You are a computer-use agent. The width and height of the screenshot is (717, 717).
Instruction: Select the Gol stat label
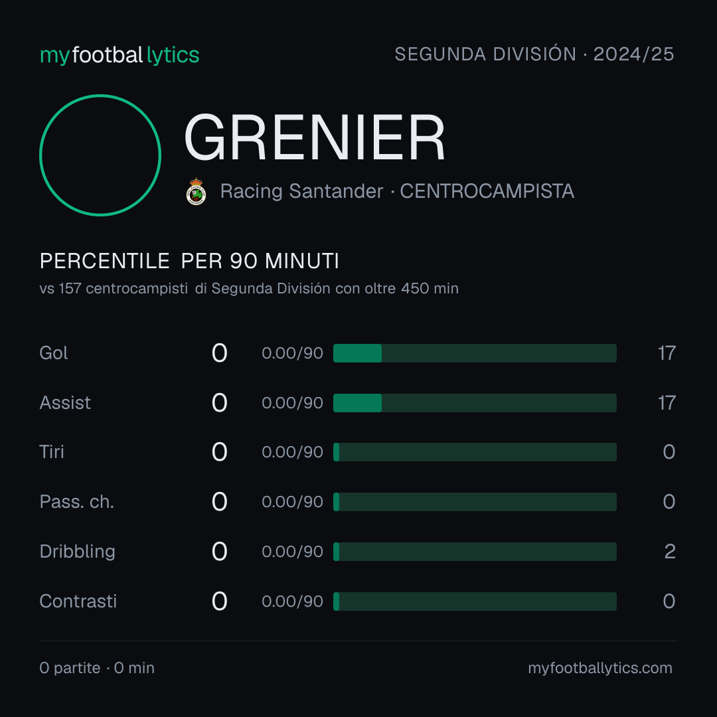click(54, 353)
